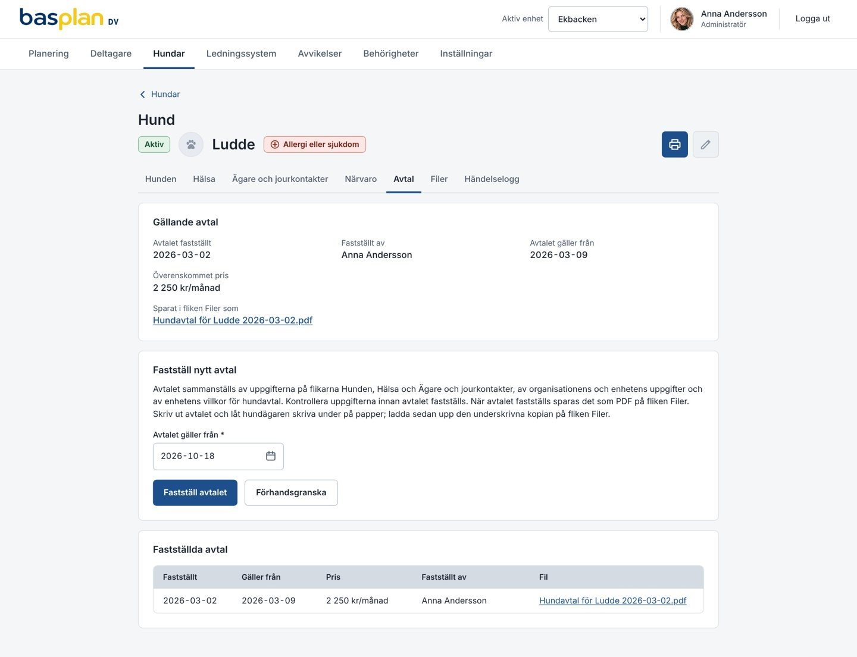Click Anna Andersson in the table row
The image size is (857, 657).
(x=454, y=601)
